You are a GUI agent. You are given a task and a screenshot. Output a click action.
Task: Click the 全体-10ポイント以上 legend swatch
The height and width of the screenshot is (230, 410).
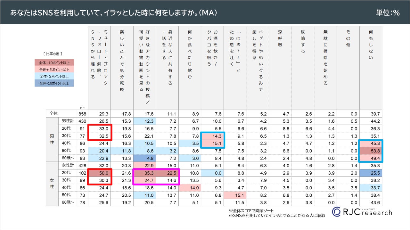pyautogui.click(x=54, y=83)
